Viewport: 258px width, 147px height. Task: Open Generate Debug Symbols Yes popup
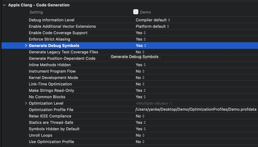(141, 46)
